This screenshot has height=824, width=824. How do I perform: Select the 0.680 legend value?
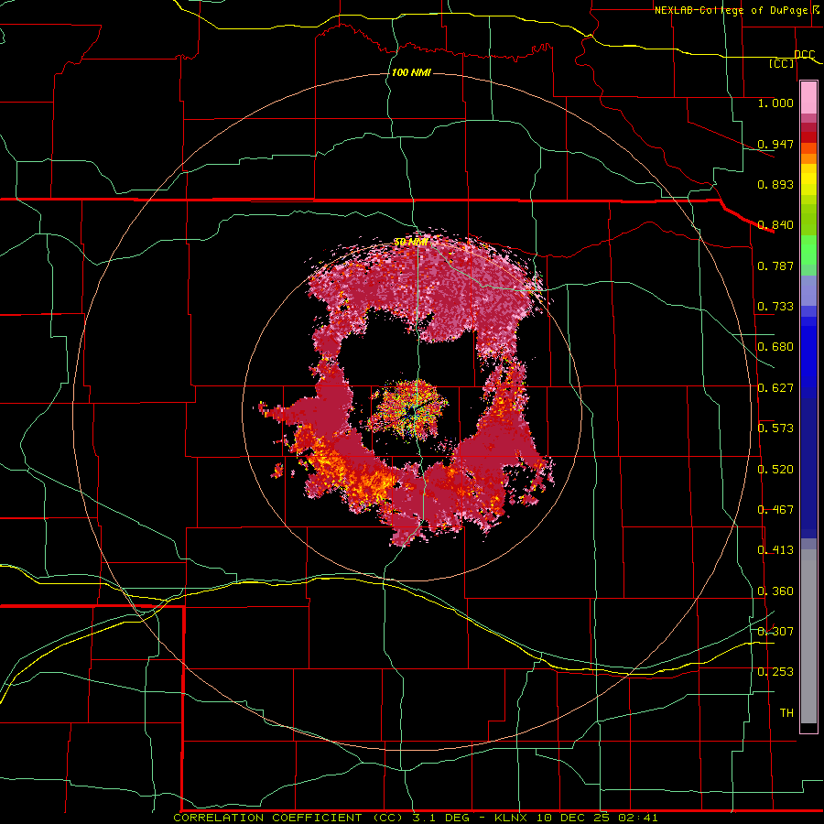775,347
